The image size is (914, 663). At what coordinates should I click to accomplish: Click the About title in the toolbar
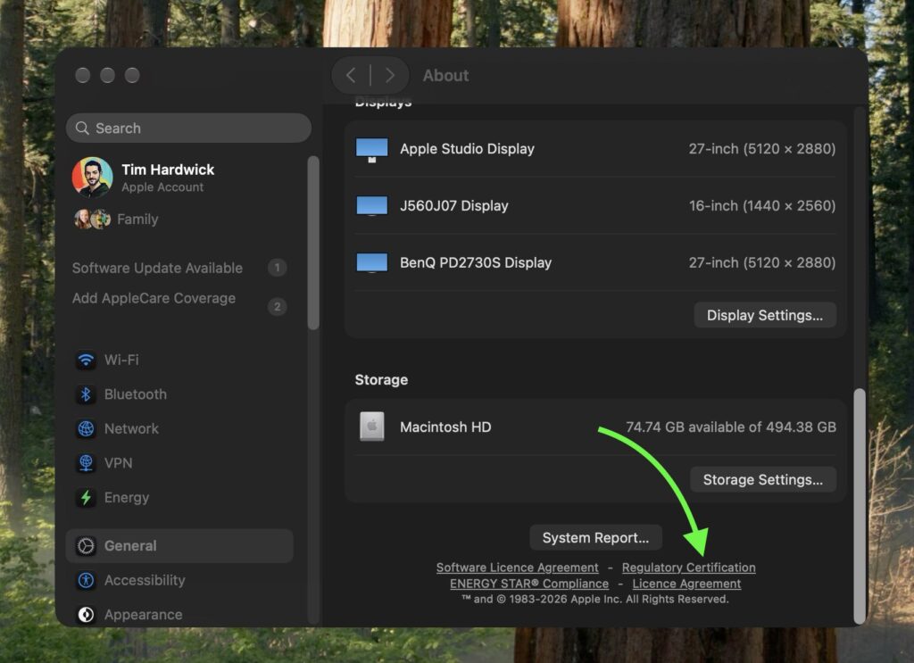click(x=445, y=76)
